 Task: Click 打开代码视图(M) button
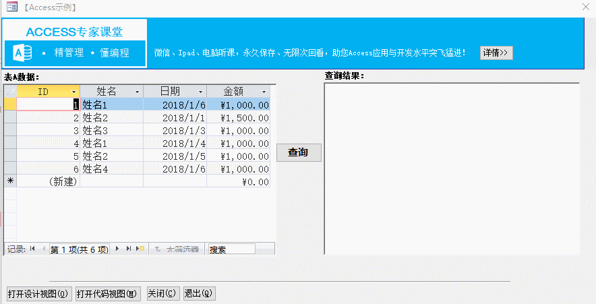coord(108,294)
